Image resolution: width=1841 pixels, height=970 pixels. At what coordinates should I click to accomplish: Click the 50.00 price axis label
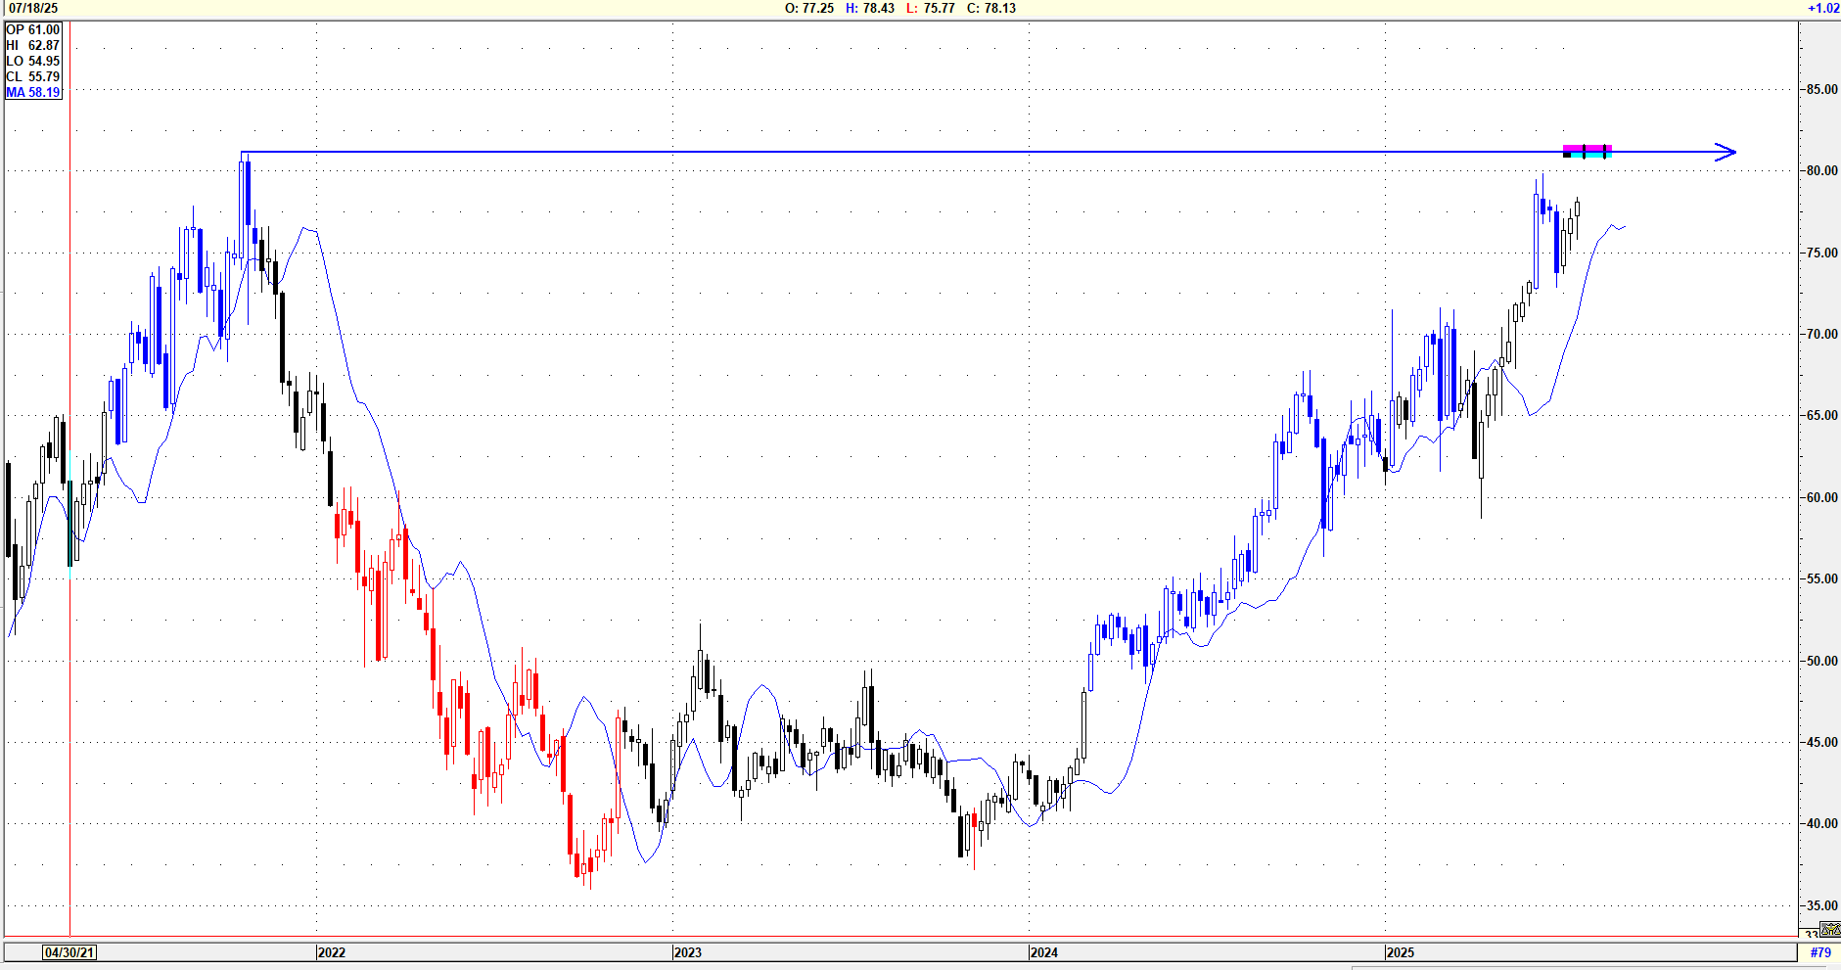[x=1822, y=661]
